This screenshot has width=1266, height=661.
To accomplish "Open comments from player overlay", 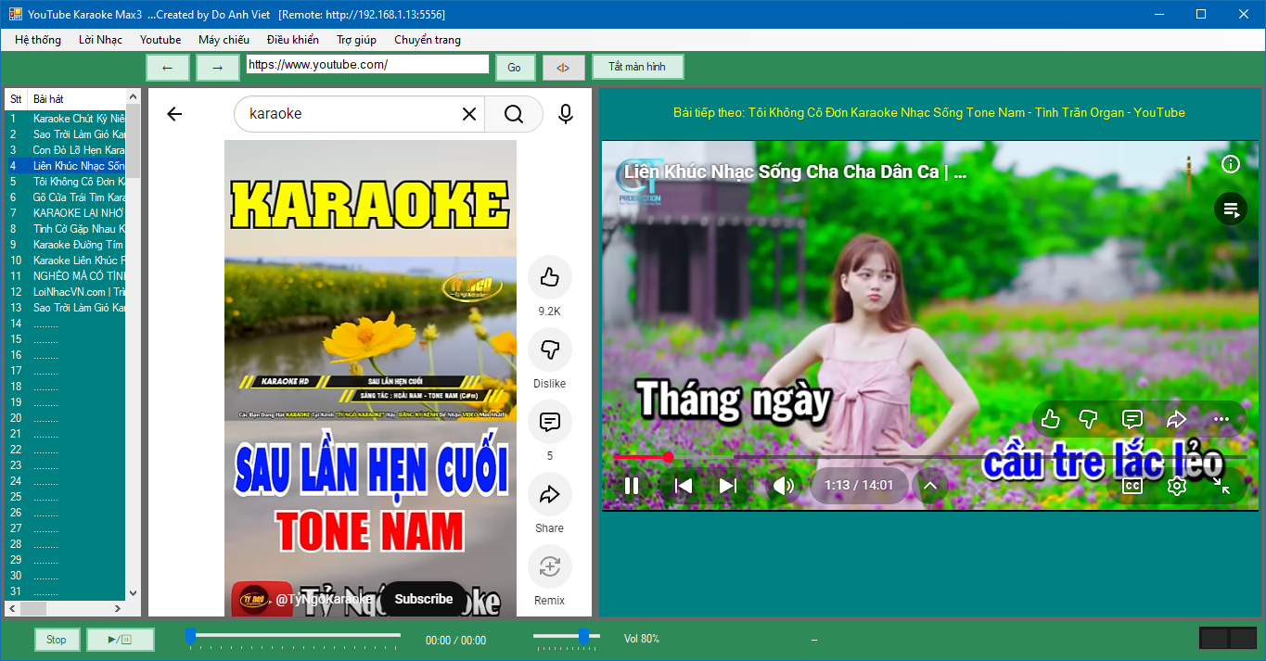I will click(x=1132, y=419).
